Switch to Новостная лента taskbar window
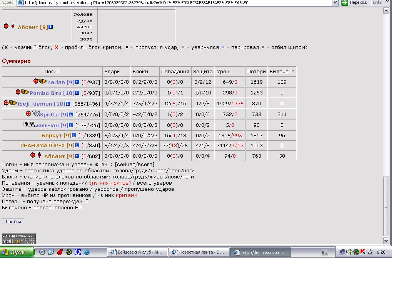This screenshot has height=296, width=394. pos(199,252)
